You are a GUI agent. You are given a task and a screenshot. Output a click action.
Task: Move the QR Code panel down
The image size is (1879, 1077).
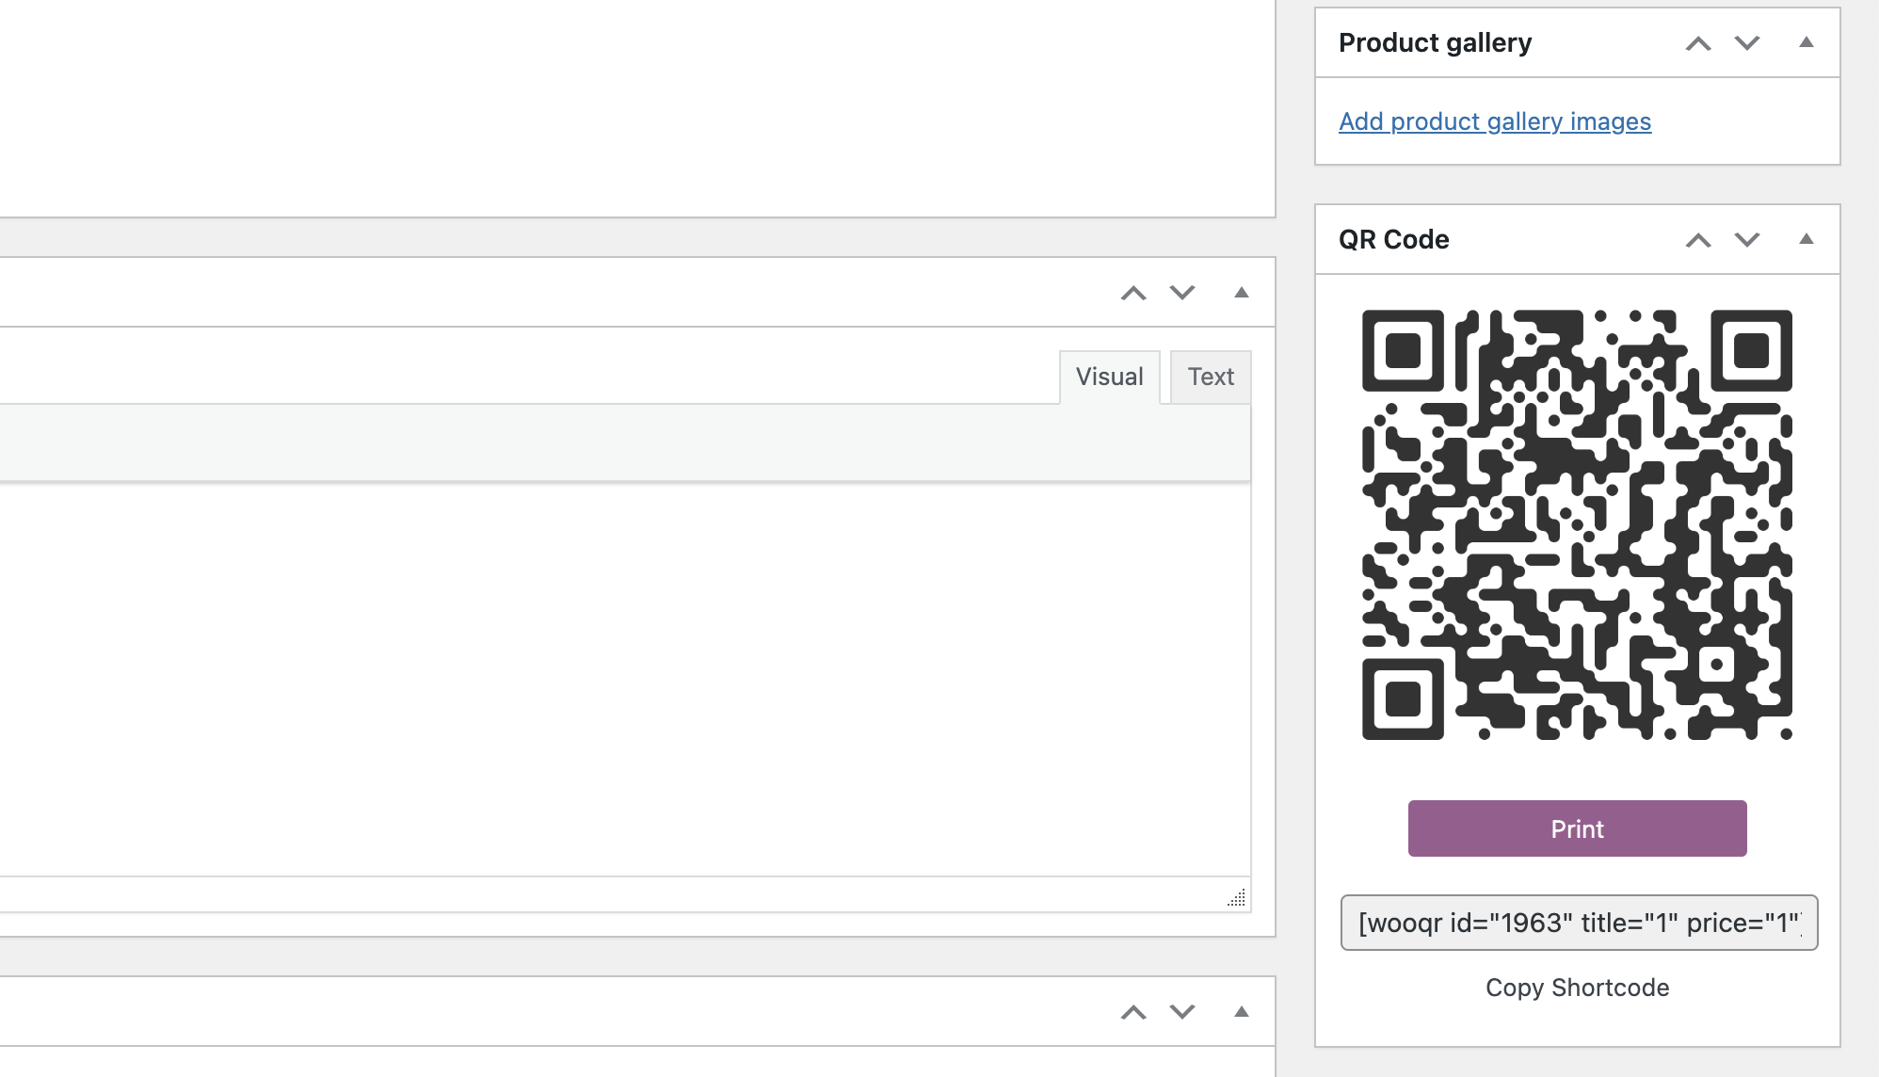tap(1746, 239)
